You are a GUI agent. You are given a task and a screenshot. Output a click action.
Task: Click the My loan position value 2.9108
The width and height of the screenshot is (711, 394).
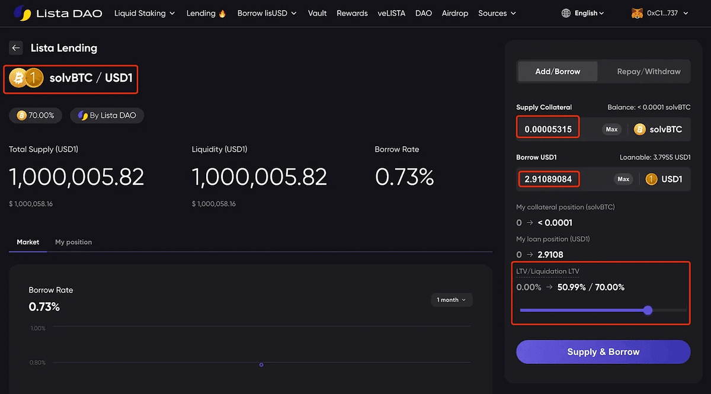(x=550, y=255)
